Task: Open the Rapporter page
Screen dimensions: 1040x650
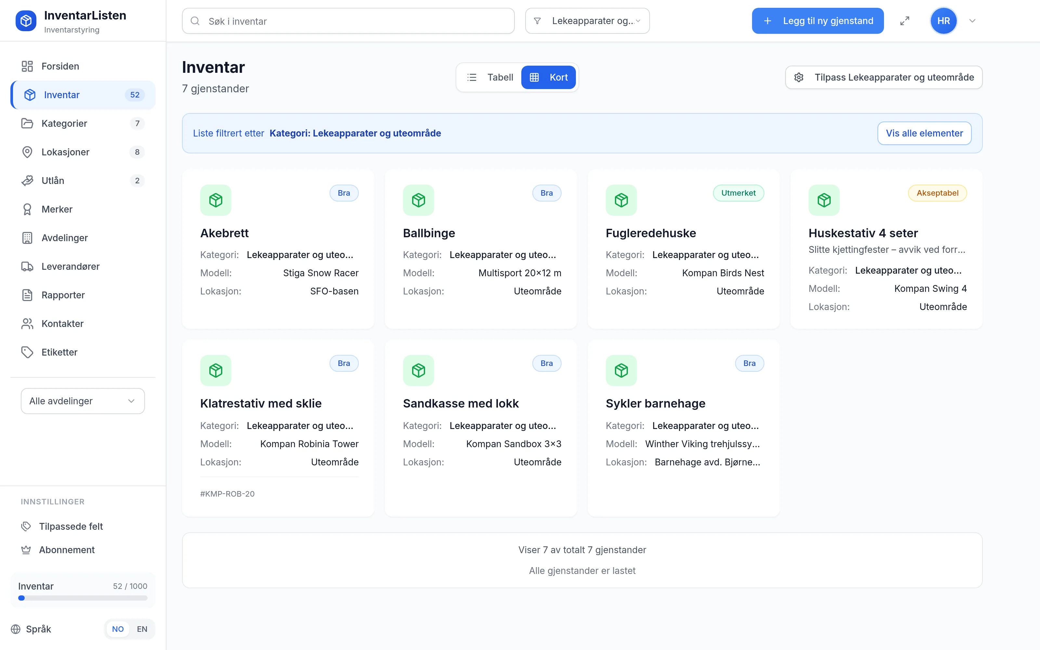Action: pos(83,295)
